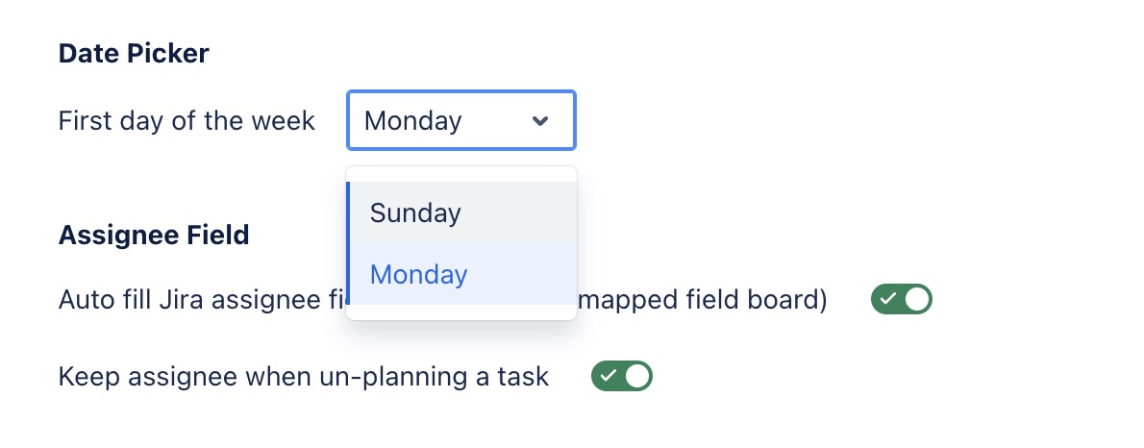Click the Assignee Field section heading

click(x=154, y=234)
